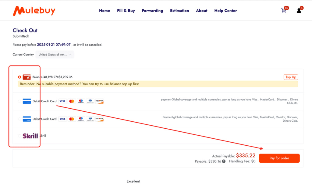Click the Maestro logo in the lower card row
Screen dimensions: 312x186
click(x=81, y=119)
